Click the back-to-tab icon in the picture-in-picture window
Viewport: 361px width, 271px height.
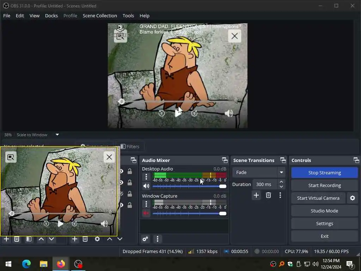(11, 157)
